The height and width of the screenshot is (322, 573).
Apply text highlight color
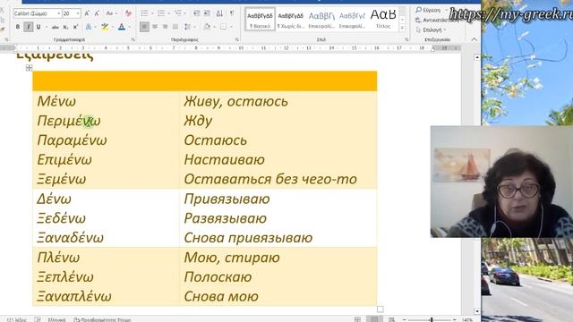[106, 27]
